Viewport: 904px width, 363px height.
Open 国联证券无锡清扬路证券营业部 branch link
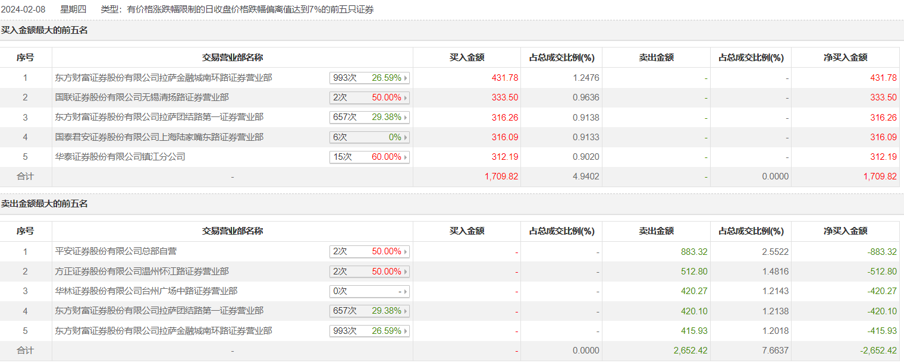coord(142,97)
